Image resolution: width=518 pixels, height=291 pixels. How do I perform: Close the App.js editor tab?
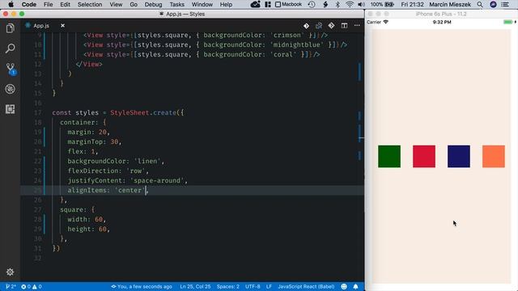coord(62,25)
